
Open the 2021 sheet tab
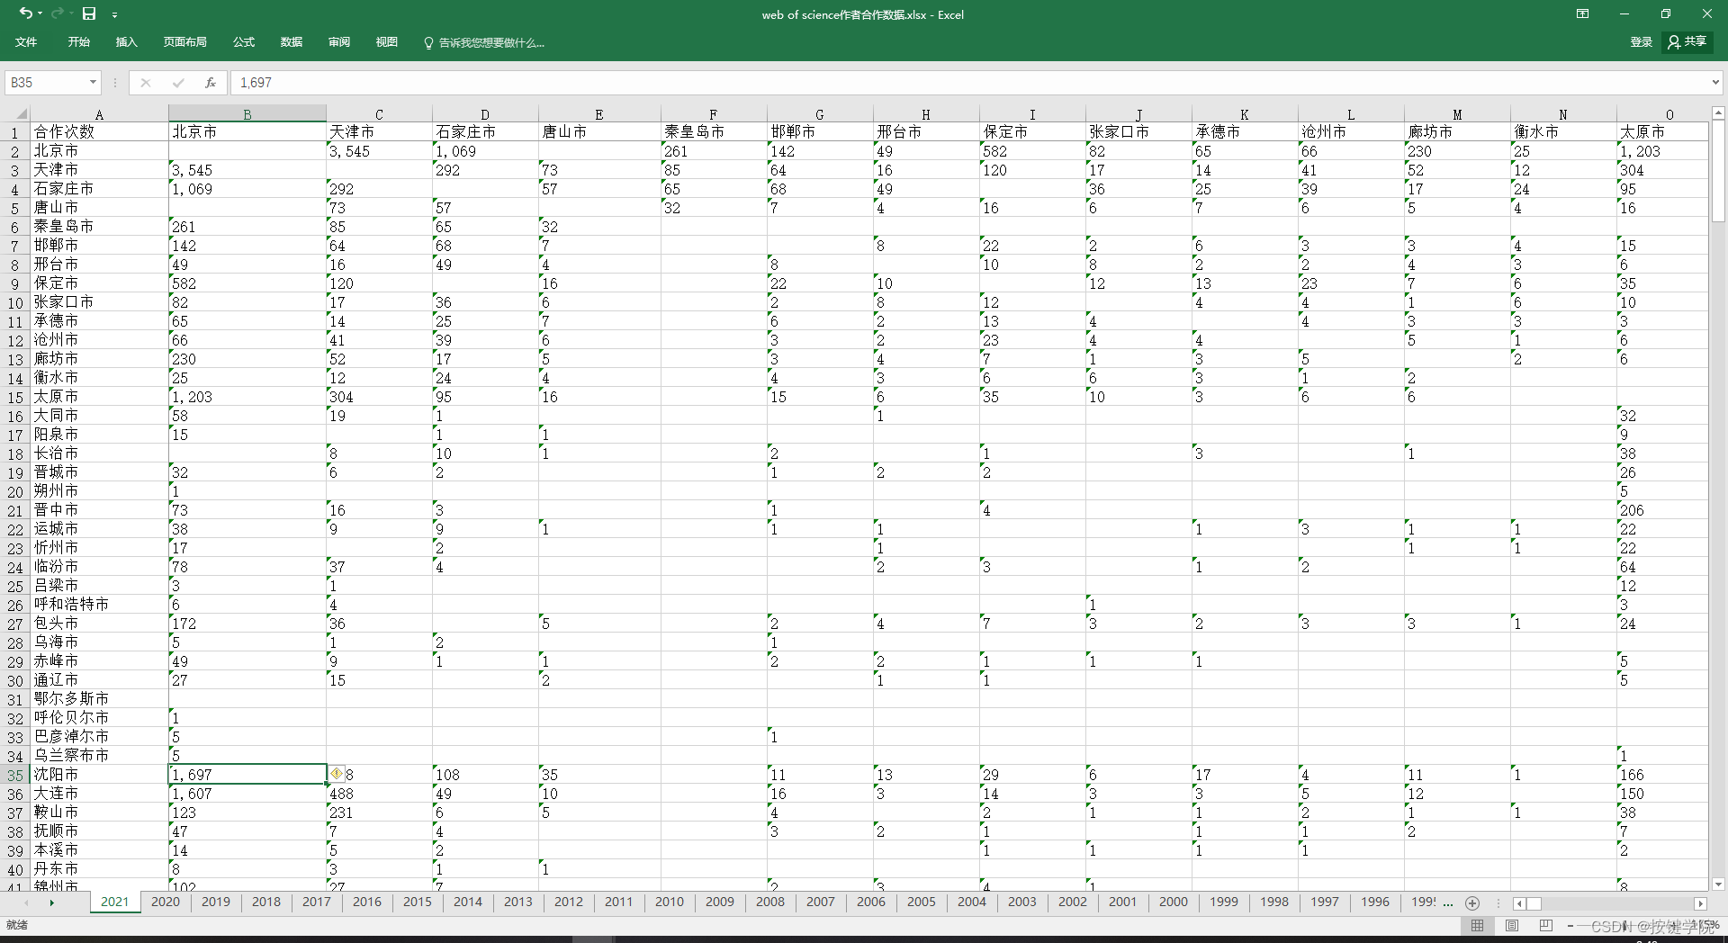(115, 902)
